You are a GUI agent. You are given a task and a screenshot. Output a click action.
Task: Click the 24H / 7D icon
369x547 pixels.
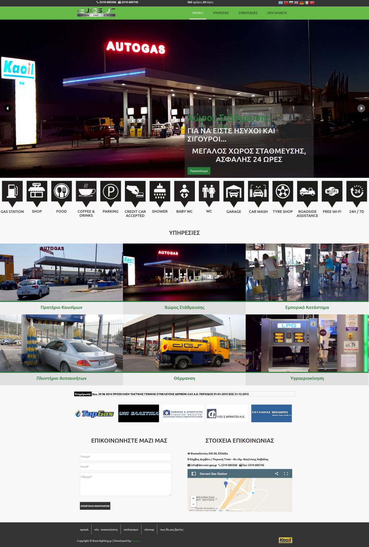357,194
